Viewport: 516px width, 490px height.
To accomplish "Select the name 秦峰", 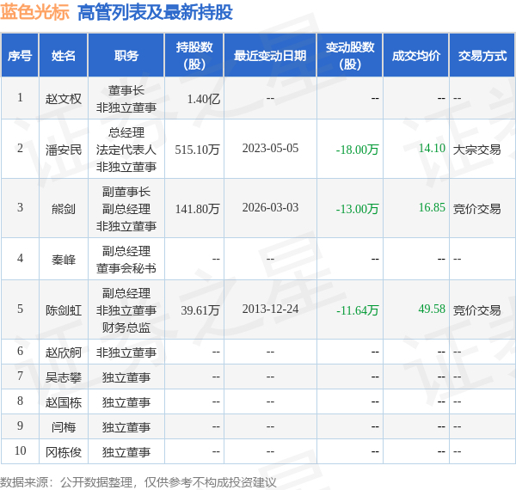I will pyautogui.click(x=64, y=260).
